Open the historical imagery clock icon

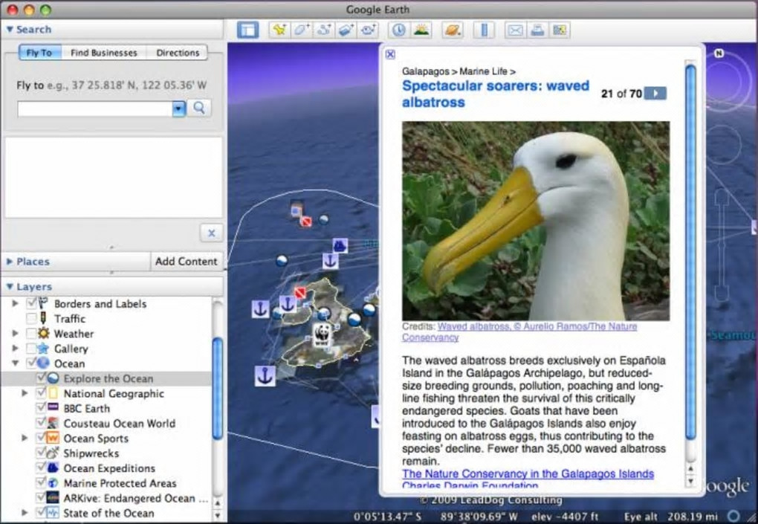pyautogui.click(x=399, y=30)
